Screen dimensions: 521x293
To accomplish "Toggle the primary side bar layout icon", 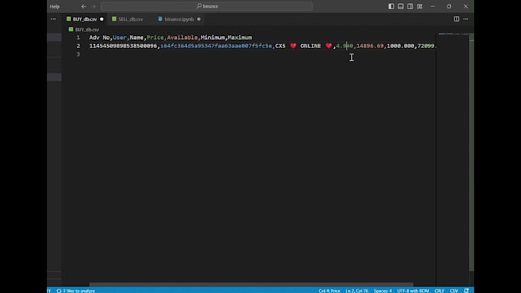I will 391,6.
